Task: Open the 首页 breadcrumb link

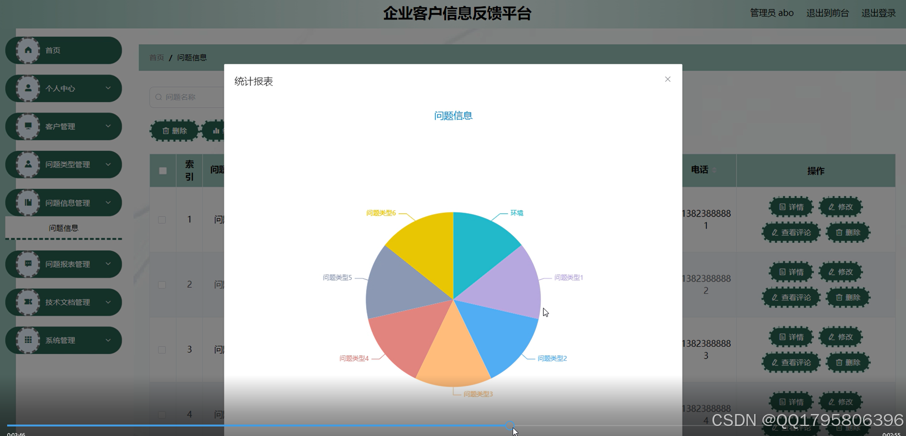Action: click(x=156, y=57)
